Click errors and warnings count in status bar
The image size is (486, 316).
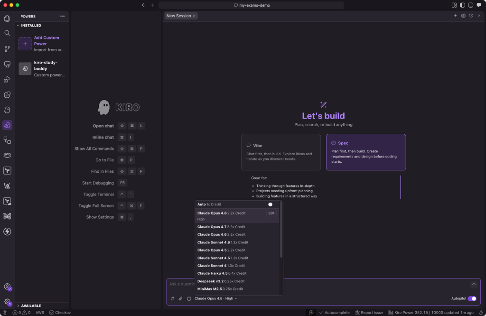(x=21, y=313)
